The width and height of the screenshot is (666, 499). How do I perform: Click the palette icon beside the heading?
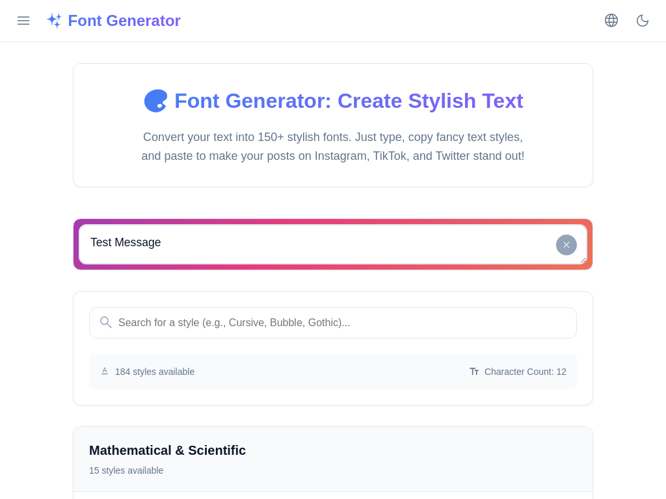[155, 101]
